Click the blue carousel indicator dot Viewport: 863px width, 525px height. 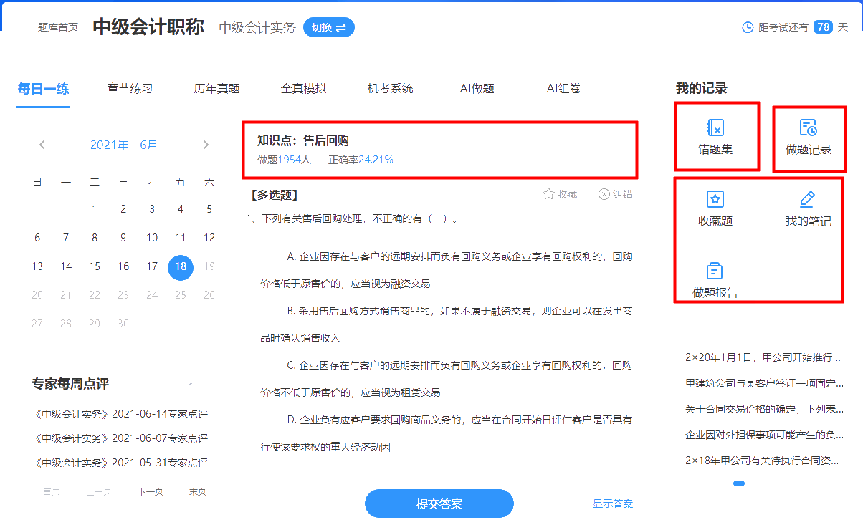pyautogui.click(x=738, y=483)
